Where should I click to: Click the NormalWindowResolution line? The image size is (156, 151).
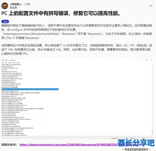tap(21, 93)
